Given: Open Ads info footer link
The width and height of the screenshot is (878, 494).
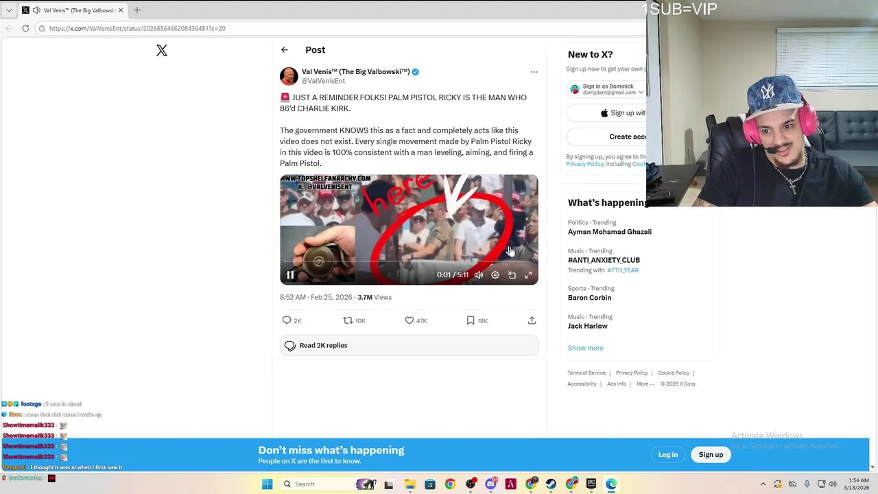Looking at the screenshot, I should click(616, 384).
